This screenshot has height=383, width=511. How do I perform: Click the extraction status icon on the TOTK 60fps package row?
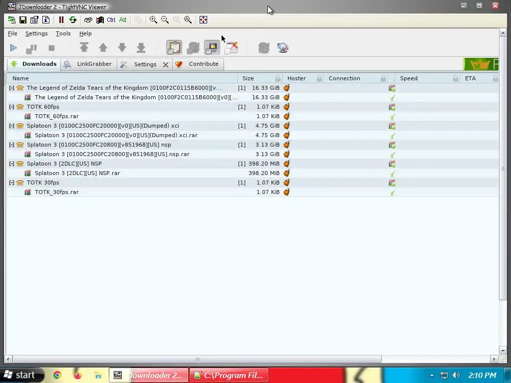click(x=392, y=107)
